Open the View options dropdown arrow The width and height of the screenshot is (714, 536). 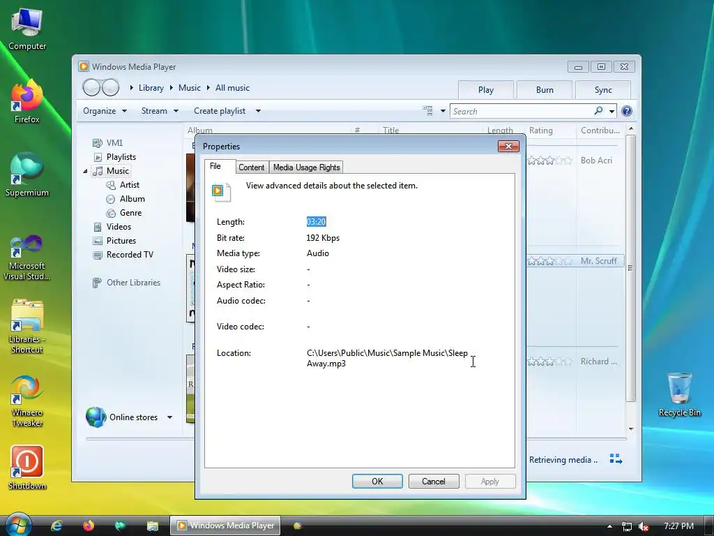tap(443, 111)
